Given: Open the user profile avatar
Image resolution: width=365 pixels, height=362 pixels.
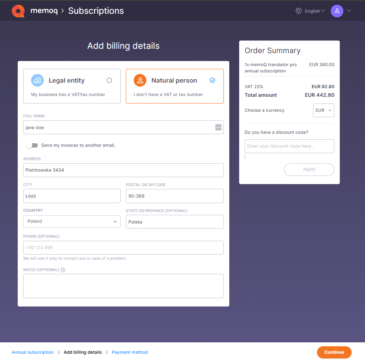Looking at the screenshot, I should [x=337, y=11].
